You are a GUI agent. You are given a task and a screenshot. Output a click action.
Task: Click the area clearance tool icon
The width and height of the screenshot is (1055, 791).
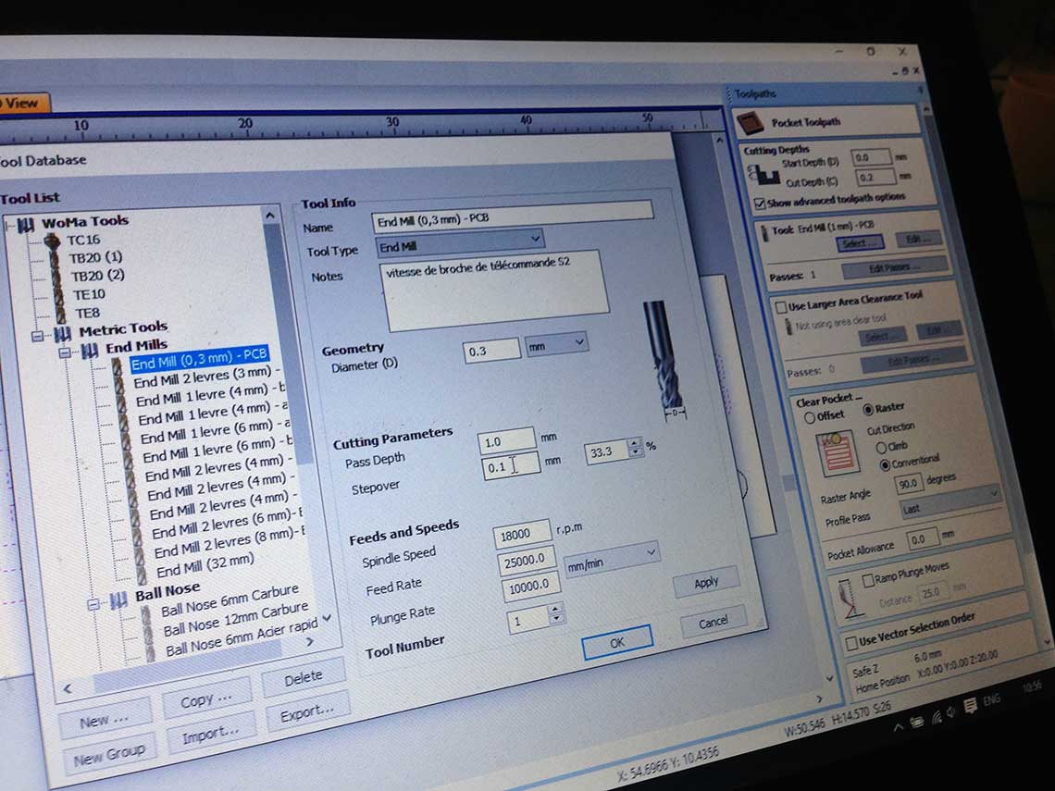click(x=789, y=328)
